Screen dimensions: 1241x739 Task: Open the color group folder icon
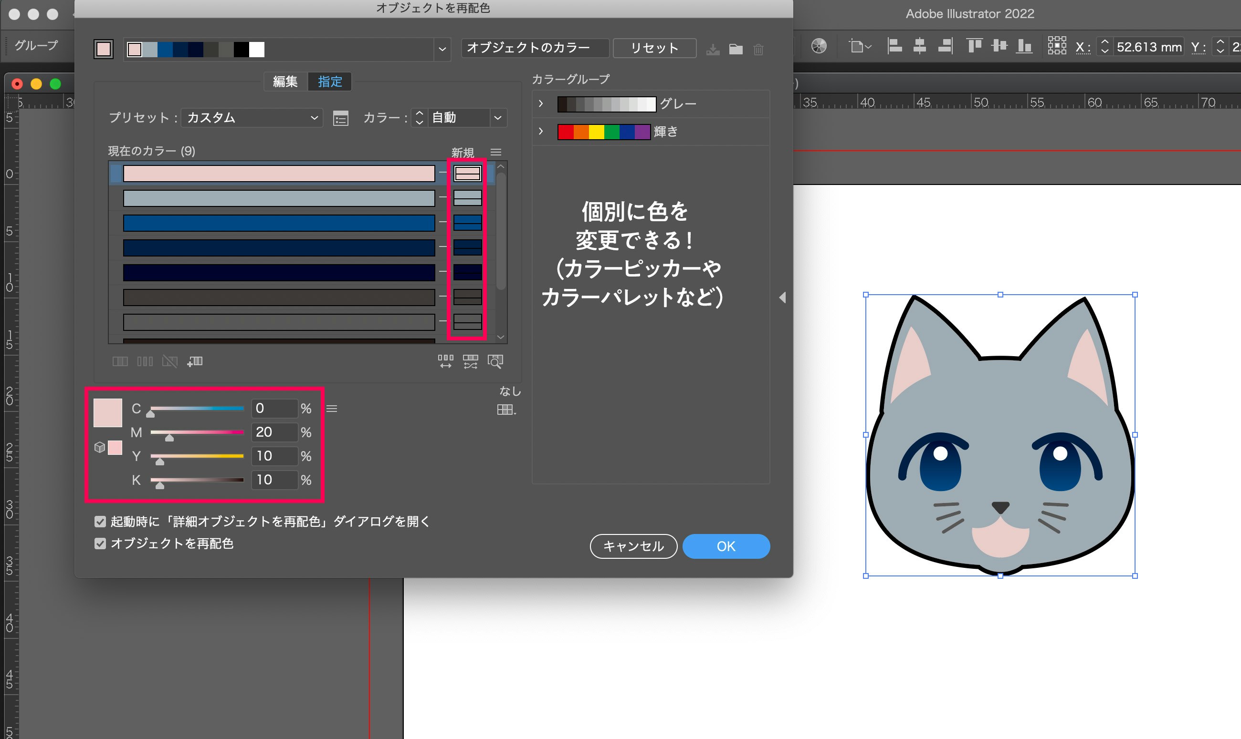tap(736, 49)
